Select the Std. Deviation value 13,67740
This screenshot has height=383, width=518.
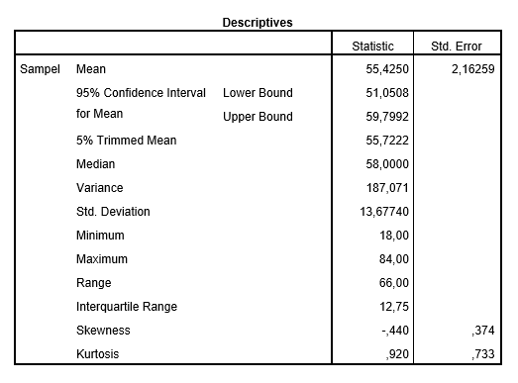(384, 212)
